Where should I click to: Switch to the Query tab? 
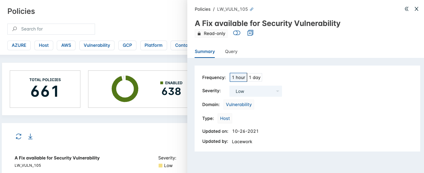(x=231, y=51)
